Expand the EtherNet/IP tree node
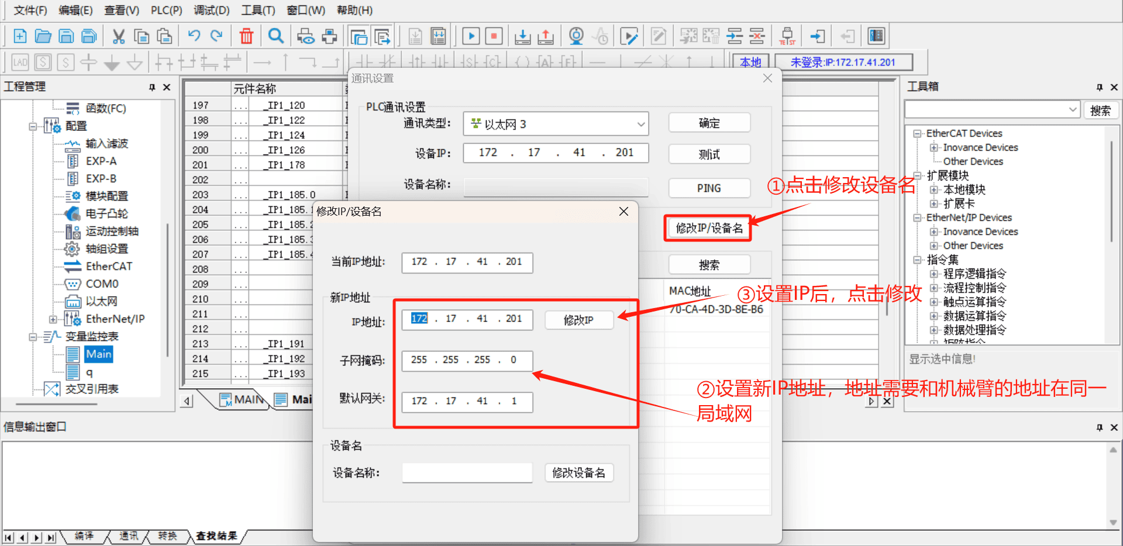Screen dimensions: 1123x546 (53, 319)
